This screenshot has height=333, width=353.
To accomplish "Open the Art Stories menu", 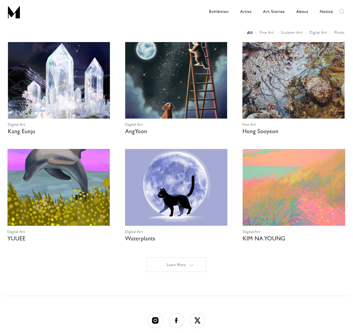I will pyautogui.click(x=273, y=11).
